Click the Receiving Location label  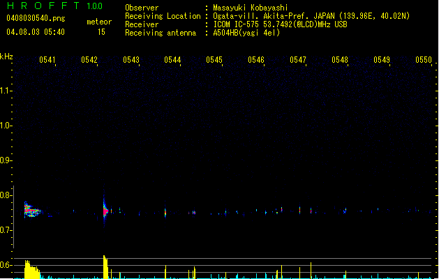coord(163,16)
